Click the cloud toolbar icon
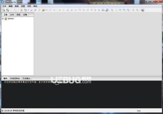 click(x=103, y=10)
